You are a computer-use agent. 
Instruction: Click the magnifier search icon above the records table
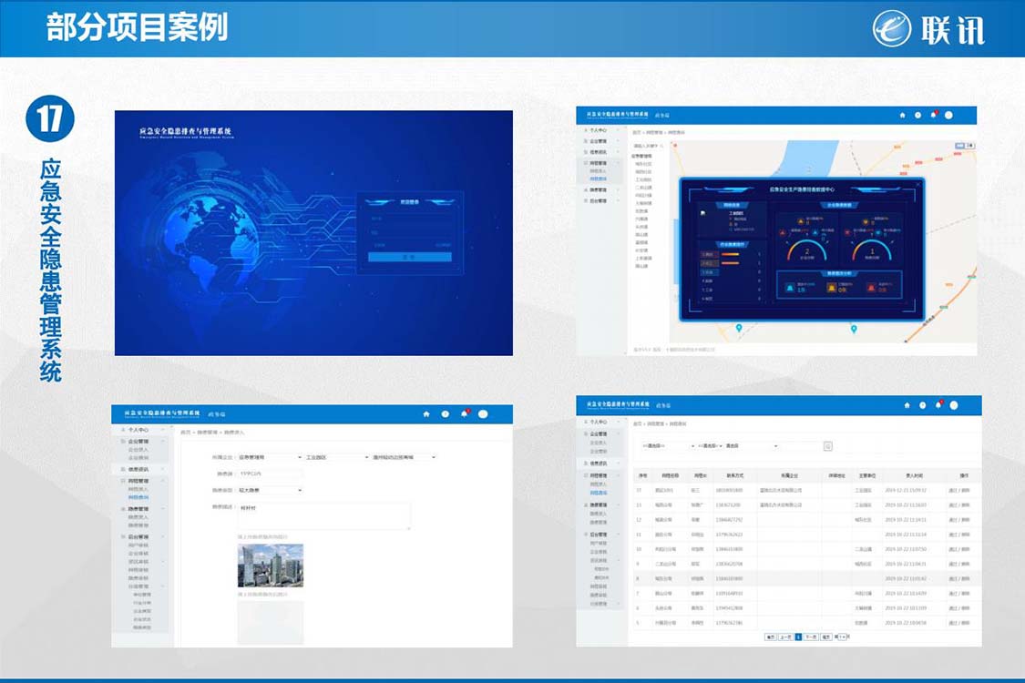pos(827,445)
